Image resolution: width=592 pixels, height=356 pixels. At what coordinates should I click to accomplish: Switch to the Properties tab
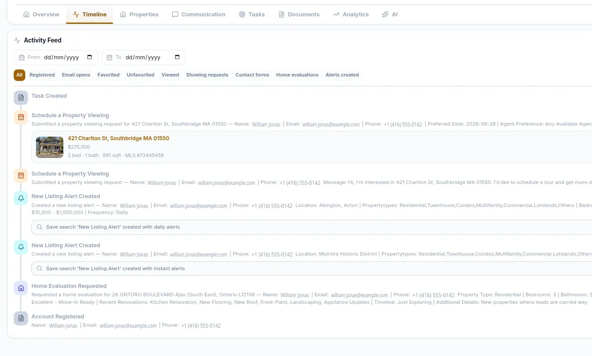coord(139,15)
